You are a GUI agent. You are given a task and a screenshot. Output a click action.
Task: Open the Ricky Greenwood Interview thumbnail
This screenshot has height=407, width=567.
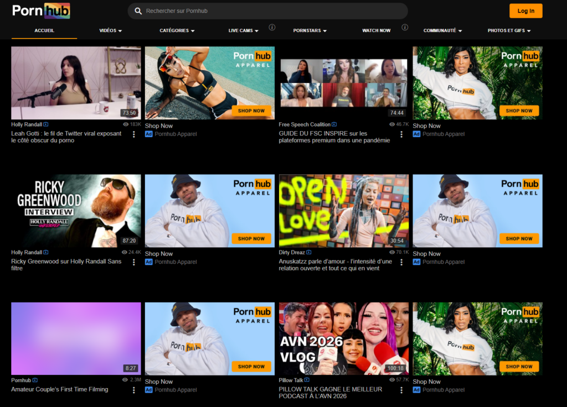point(76,211)
